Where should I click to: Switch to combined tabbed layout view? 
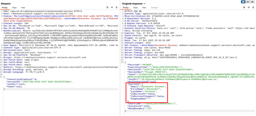click(x=252, y=2)
